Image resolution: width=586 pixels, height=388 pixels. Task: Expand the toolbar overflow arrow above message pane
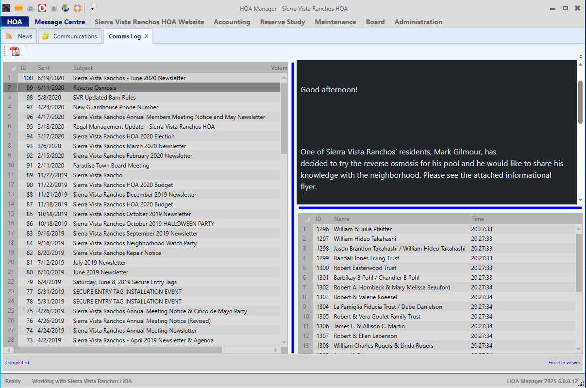[581, 57]
